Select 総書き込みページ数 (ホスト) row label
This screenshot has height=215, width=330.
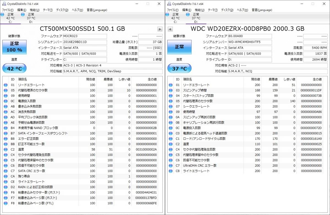(38, 198)
